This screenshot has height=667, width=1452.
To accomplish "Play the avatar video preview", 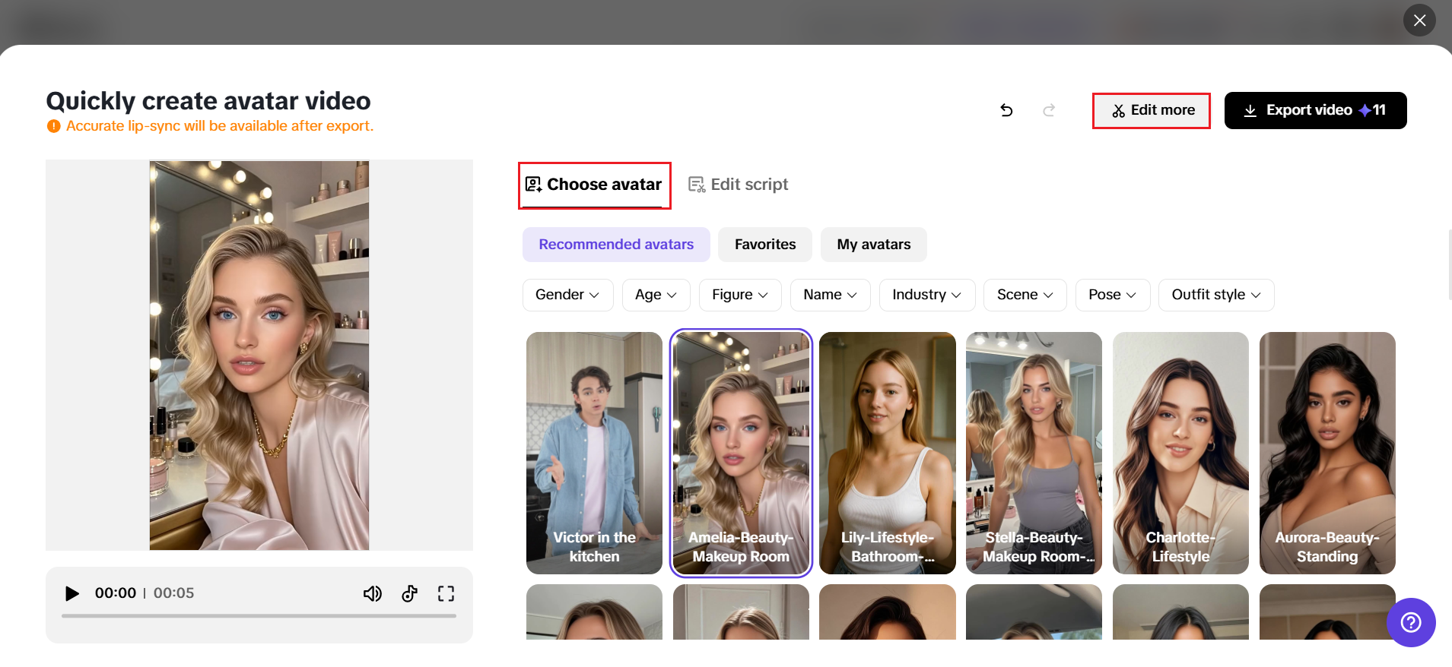I will coord(72,593).
